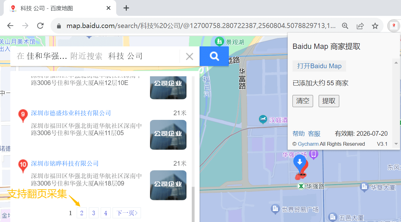
Task: Go to results page 3
Action: (94, 213)
